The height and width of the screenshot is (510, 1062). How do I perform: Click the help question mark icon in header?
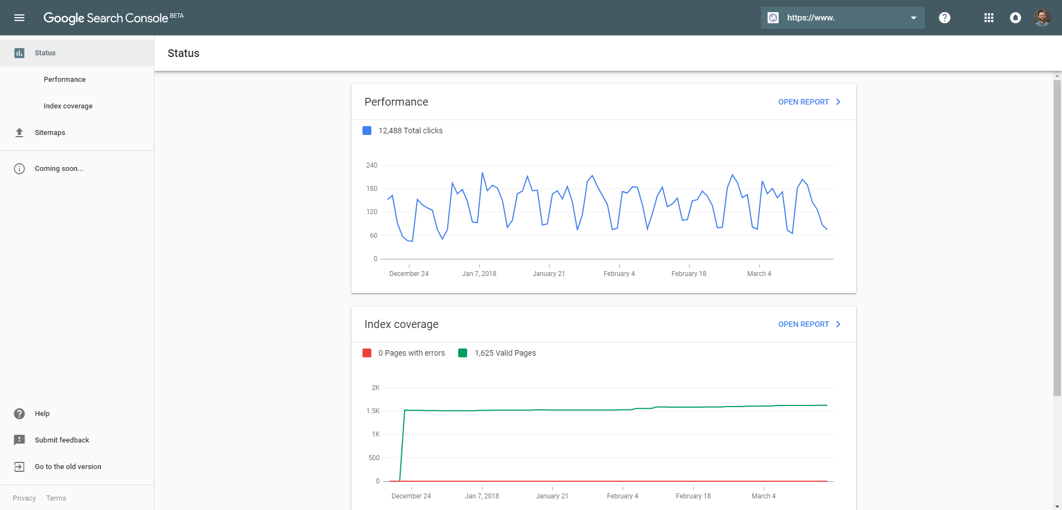pyautogui.click(x=945, y=18)
